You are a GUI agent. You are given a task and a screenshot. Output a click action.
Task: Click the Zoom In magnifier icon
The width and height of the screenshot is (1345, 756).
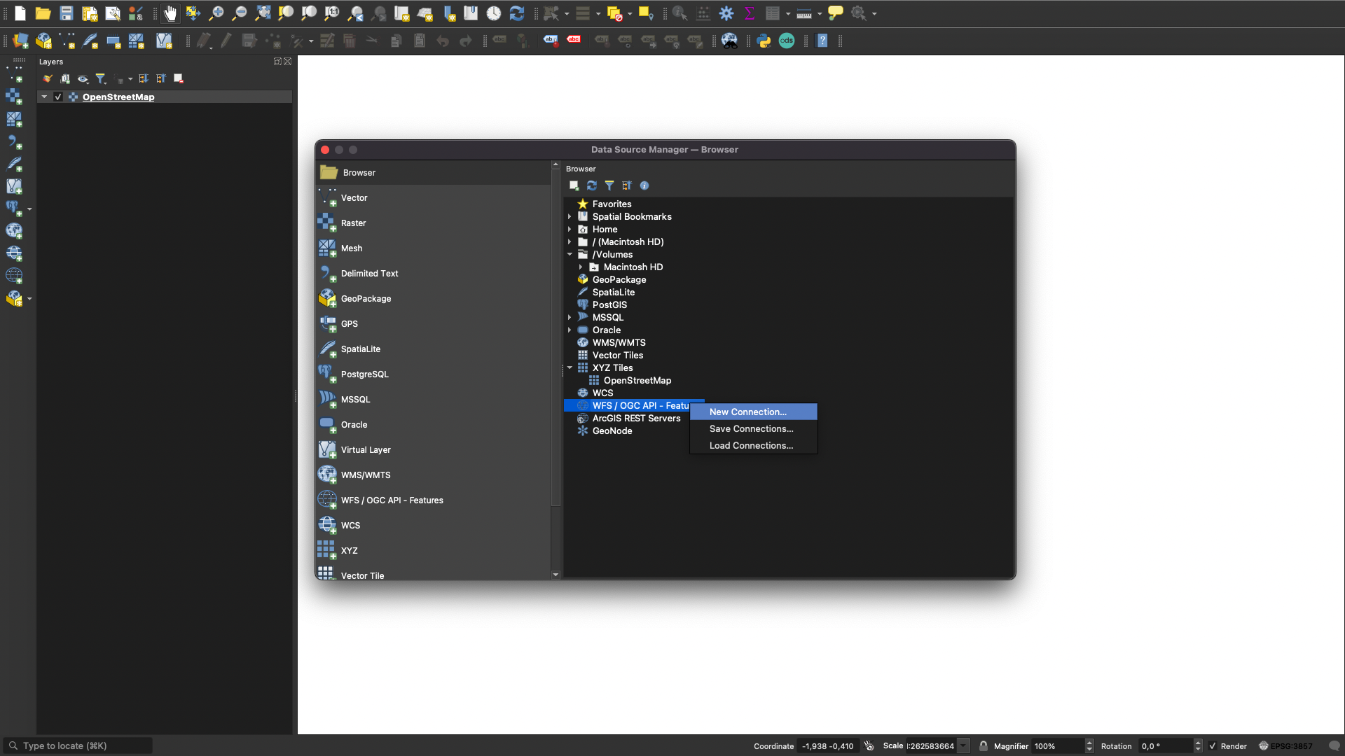click(x=216, y=13)
